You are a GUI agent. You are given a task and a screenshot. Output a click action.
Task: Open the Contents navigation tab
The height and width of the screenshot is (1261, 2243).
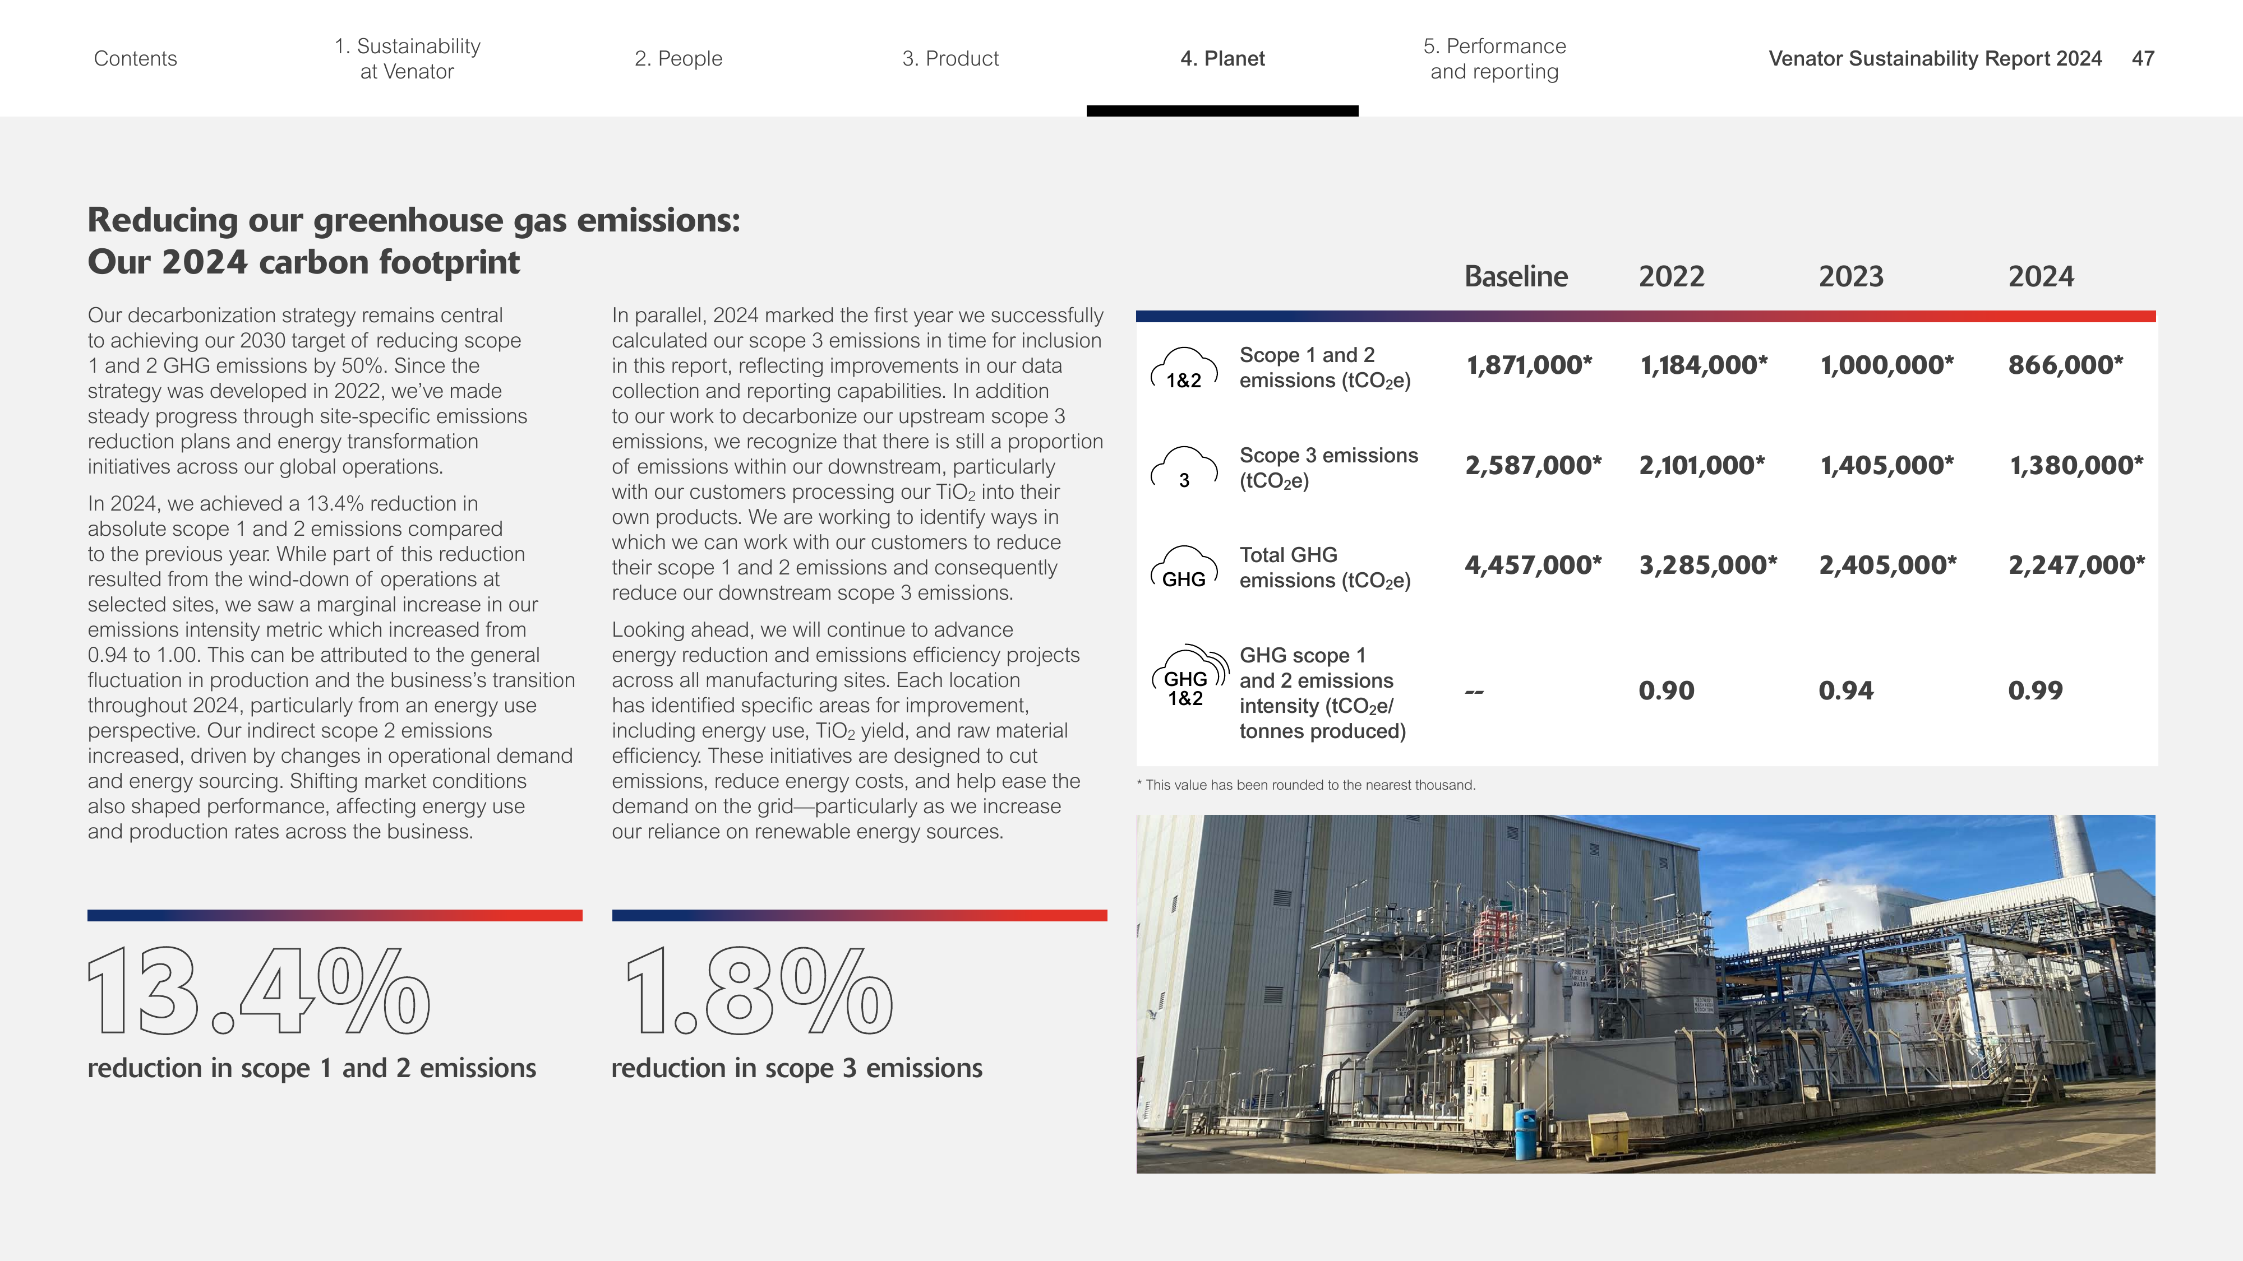135,58
